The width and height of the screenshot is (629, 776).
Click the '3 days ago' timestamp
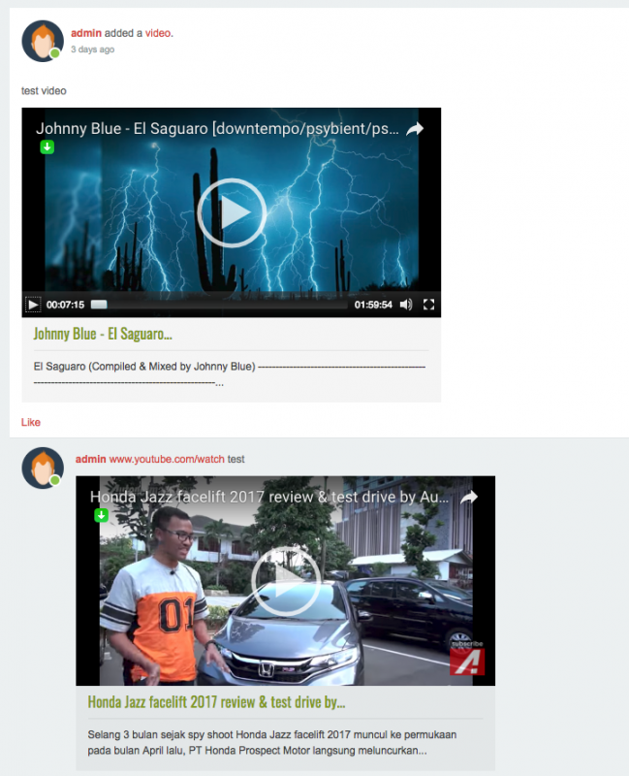[92, 49]
